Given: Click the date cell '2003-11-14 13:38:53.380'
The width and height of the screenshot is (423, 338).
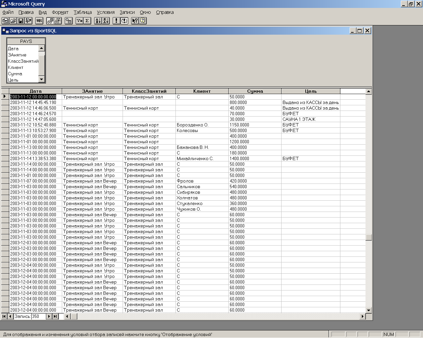Looking at the screenshot, I should (36, 158).
